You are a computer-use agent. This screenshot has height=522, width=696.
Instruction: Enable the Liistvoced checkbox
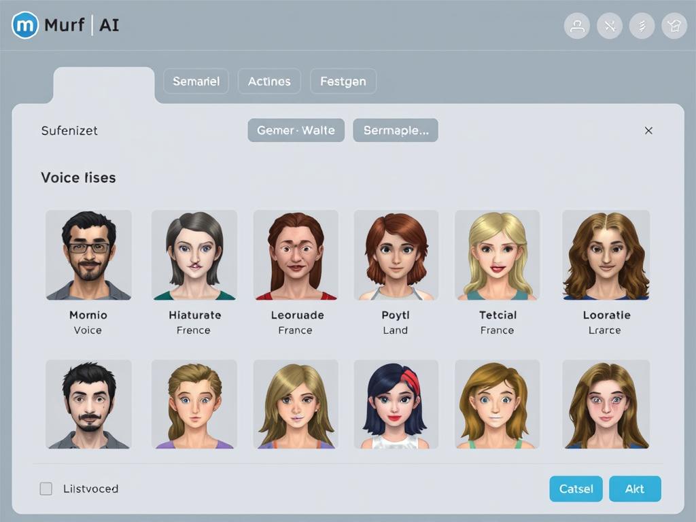[x=46, y=488]
